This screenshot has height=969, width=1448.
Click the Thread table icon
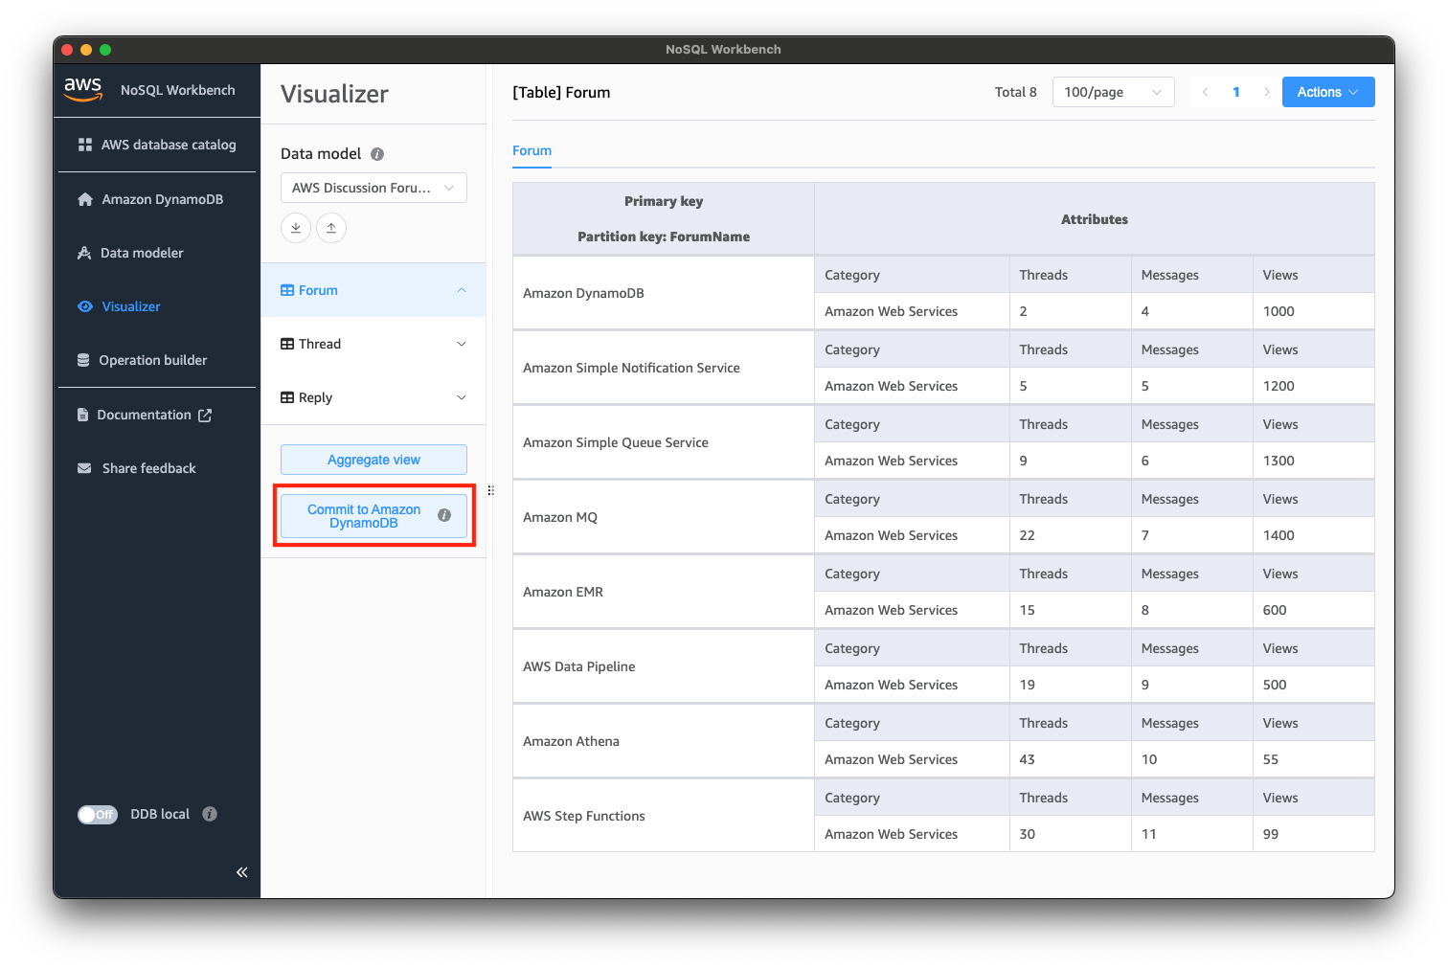(287, 344)
